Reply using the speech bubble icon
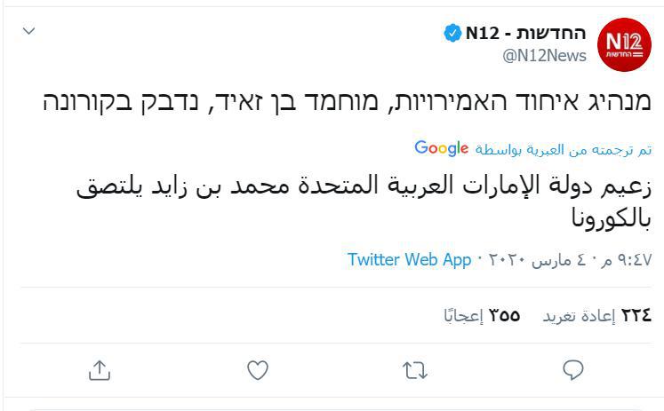The image size is (664, 411). pos(574,370)
